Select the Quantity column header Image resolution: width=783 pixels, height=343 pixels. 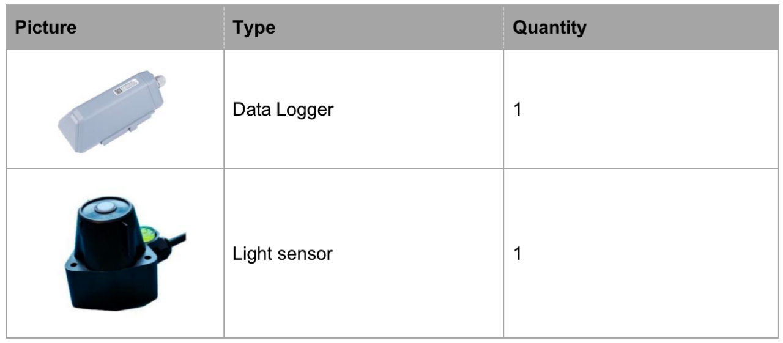(549, 28)
